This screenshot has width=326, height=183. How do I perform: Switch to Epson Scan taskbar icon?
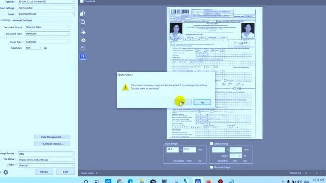point(198,181)
